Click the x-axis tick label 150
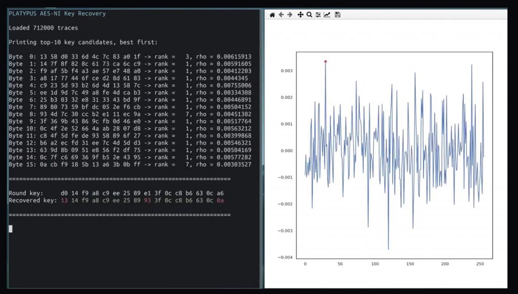Screen dimensions: 518x294 410,264
